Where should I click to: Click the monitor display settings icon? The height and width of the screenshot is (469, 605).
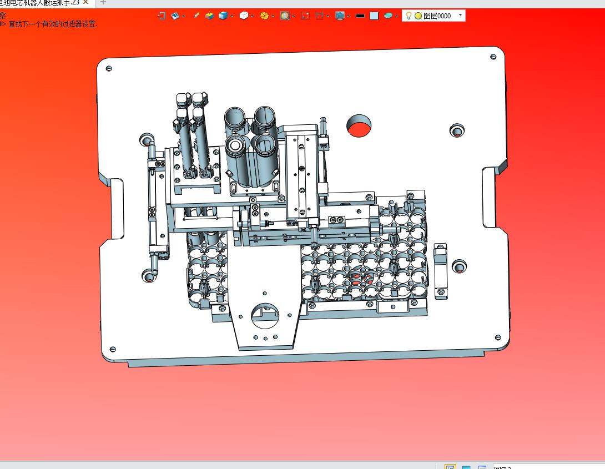[x=340, y=16]
